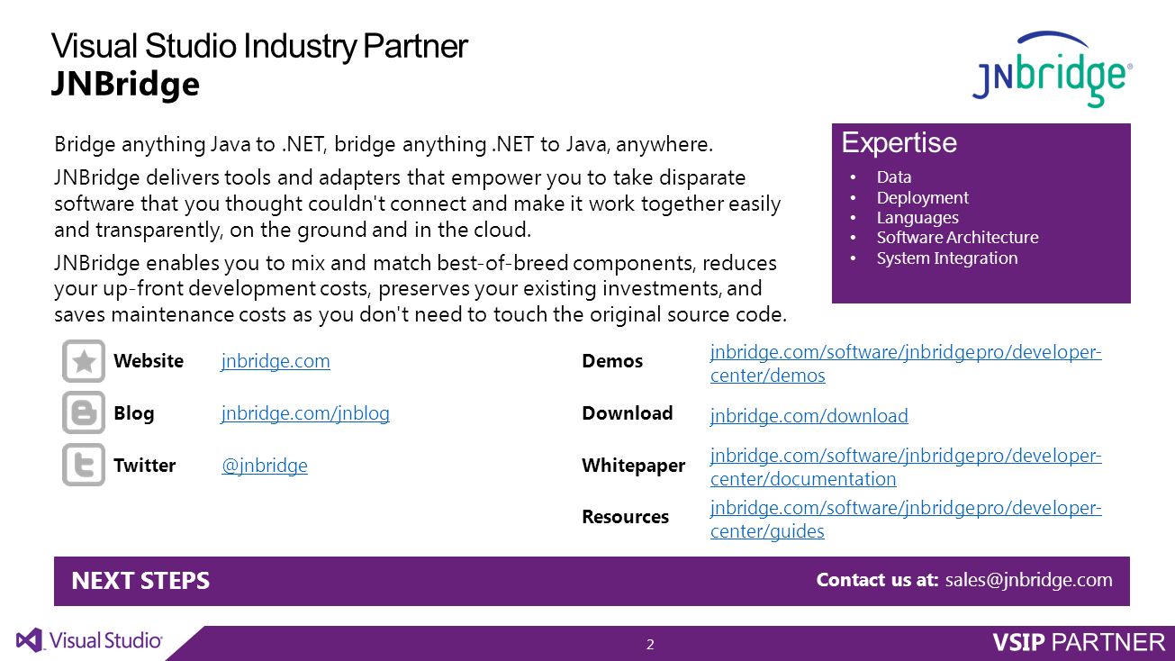
Task: Click the JNBridge logo
Action: click(x=1052, y=69)
